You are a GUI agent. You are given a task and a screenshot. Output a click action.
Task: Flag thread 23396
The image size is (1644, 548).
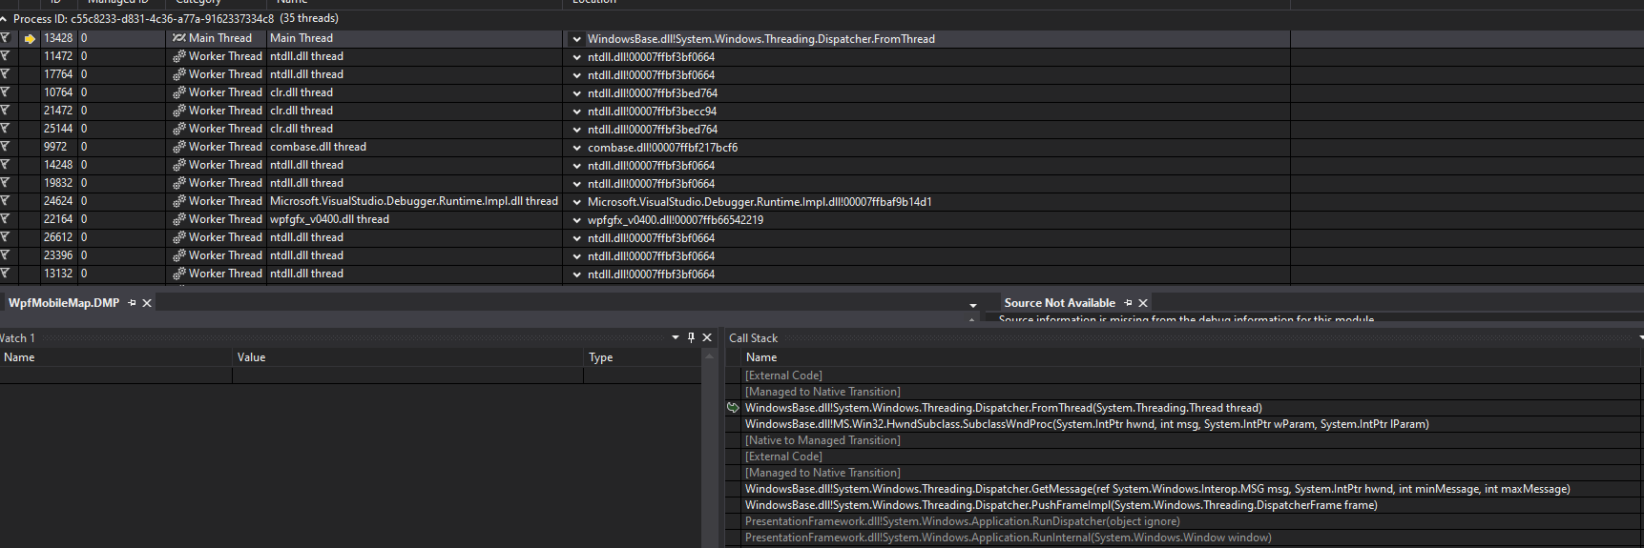6,255
